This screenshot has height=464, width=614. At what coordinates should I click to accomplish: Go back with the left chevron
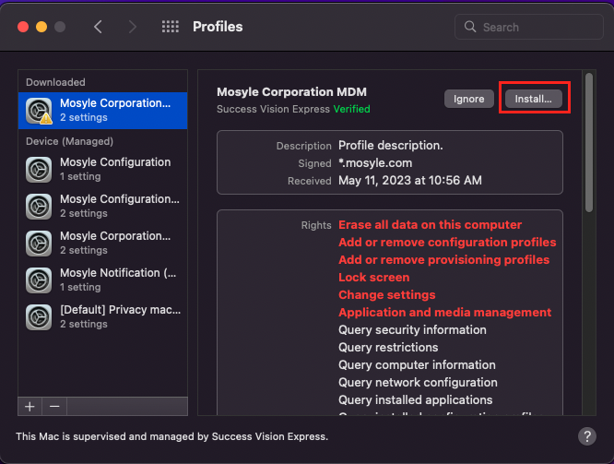(98, 27)
